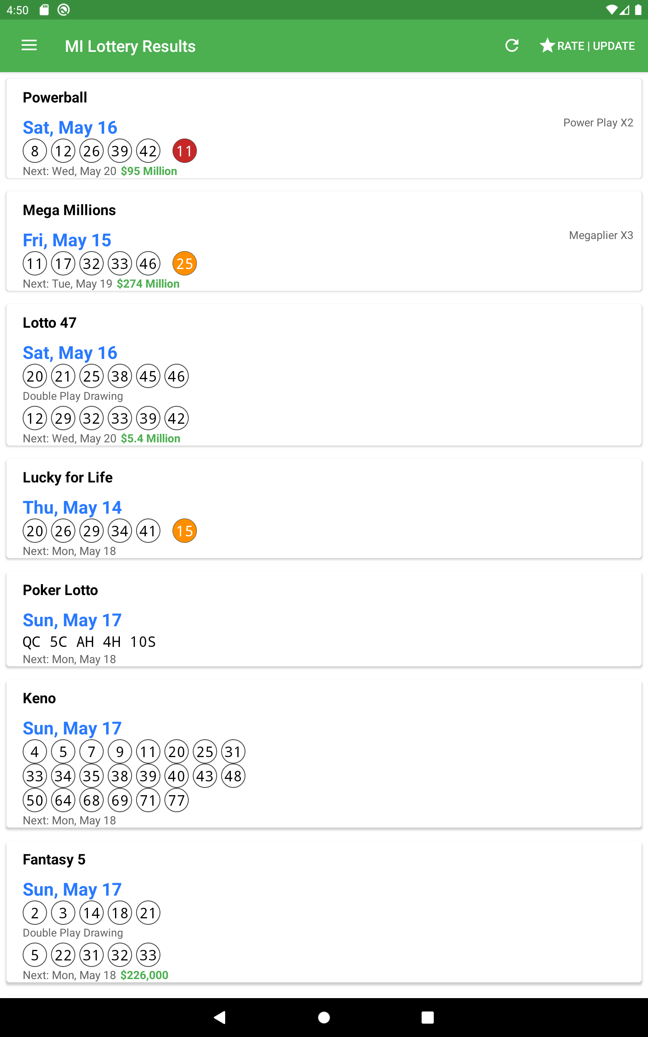Open the Mega Millions Fri, May 15 results
Viewport: 648px width, 1037px height.
(x=67, y=240)
